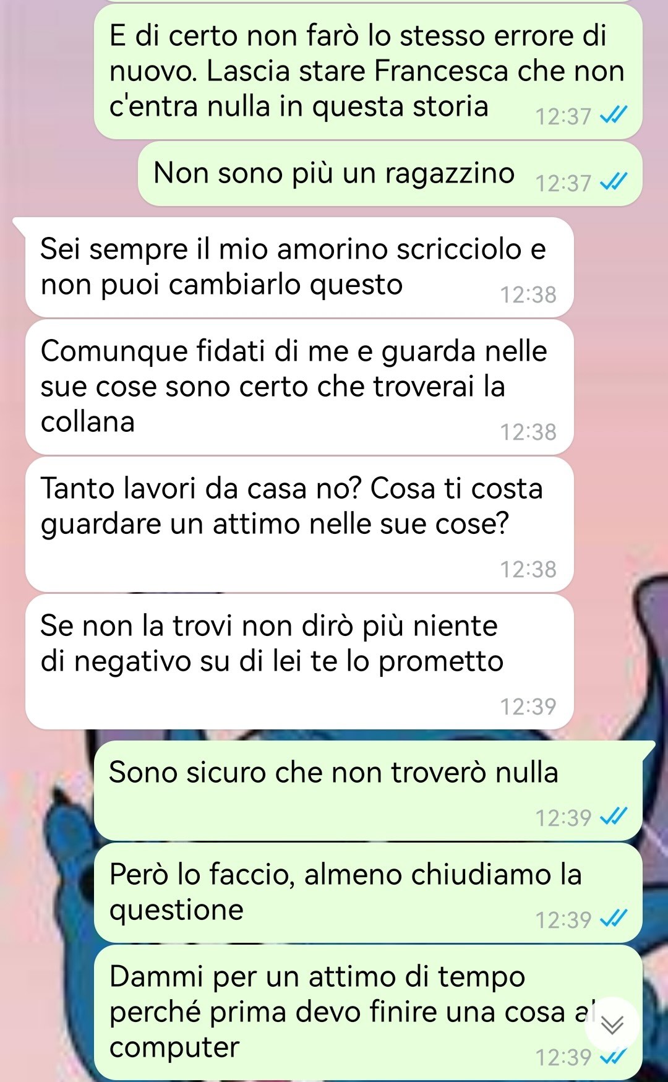
Task: Tap read ticks on 'Lascia stare Francesca' message
Action: coord(615,114)
